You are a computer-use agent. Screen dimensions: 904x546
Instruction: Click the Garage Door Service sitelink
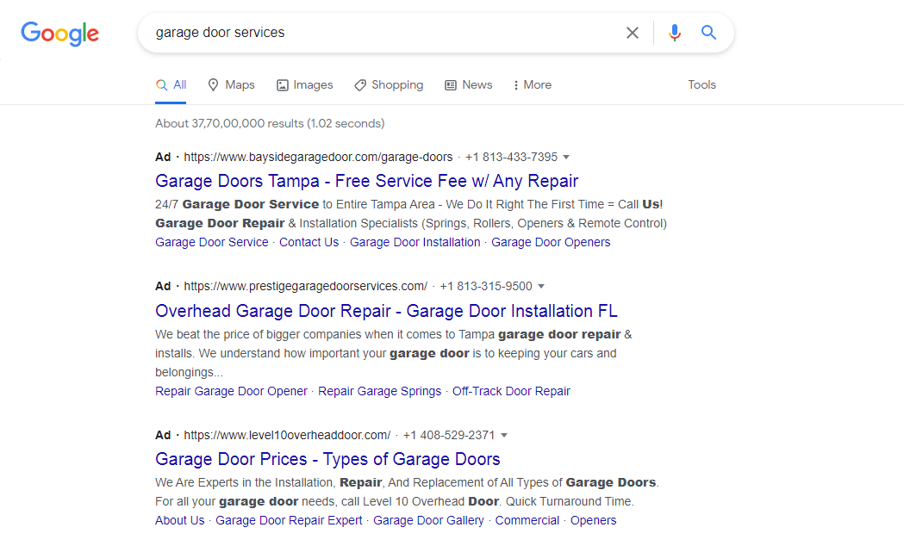212,243
